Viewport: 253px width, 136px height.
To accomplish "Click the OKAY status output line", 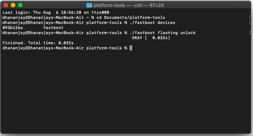I will (151, 38).
